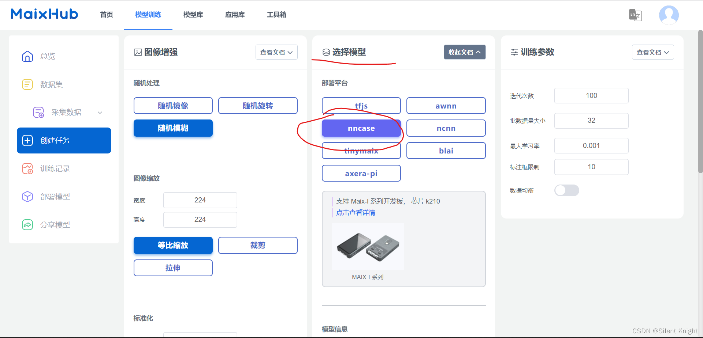Open 应用库 tab
Image resolution: width=703 pixels, height=338 pixels.
235,15
